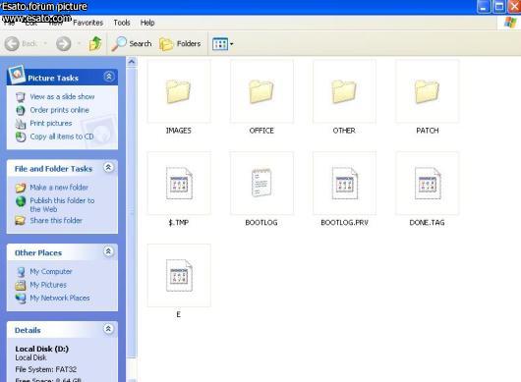Go to My Pictures
The image size is (521, 382).
pyautogui.click(x=48, y=285)
